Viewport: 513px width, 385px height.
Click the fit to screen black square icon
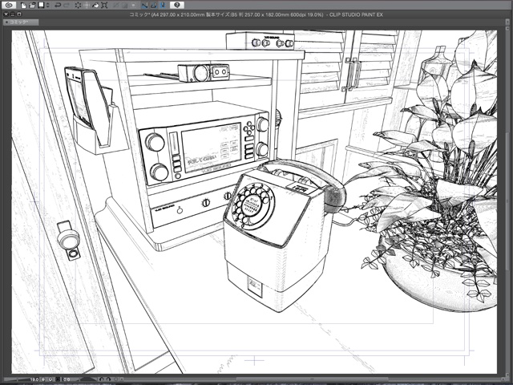(x=58, y=379)
